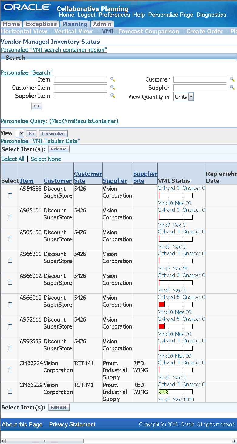
Task: Click into the Item input field
Action: [80, 79]
